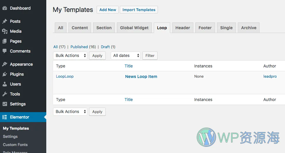Click the Tools wrench icon
The image size is (285, 153).
click(5, 94)
